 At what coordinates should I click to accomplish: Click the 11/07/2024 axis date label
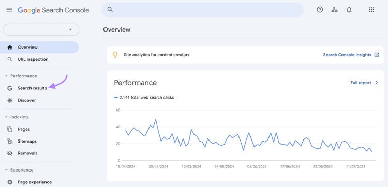pos(355,167)
